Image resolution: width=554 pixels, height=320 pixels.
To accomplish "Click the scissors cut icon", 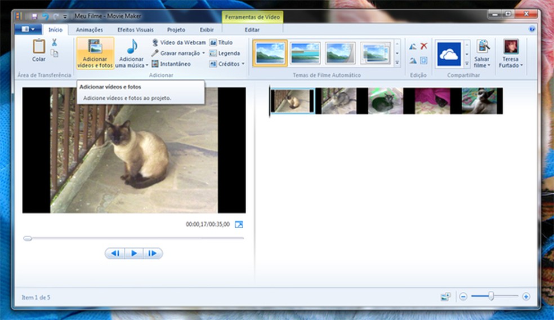I will pyautogui.click(x=55, y=42).
